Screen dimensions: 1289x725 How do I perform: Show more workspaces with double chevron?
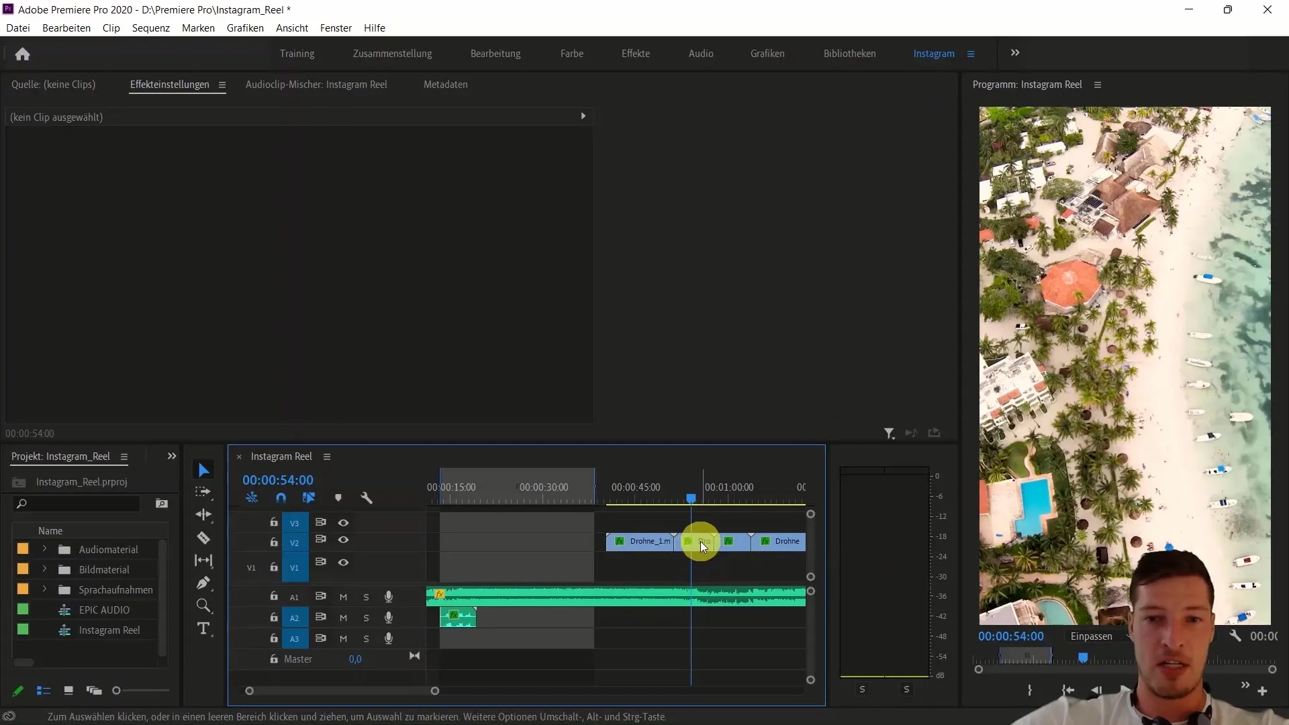coord(1015,53)
